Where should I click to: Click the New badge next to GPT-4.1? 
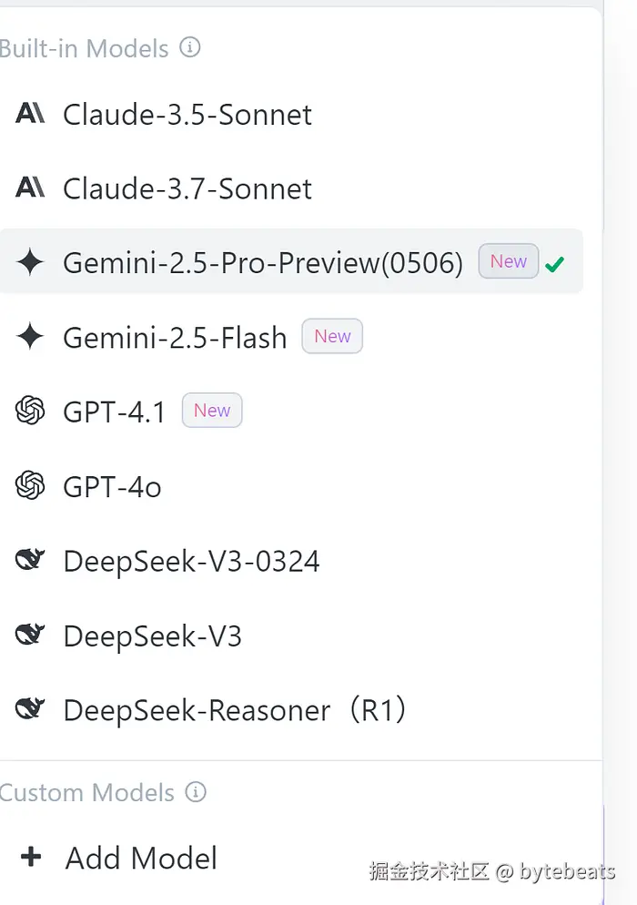coord(212,412)
